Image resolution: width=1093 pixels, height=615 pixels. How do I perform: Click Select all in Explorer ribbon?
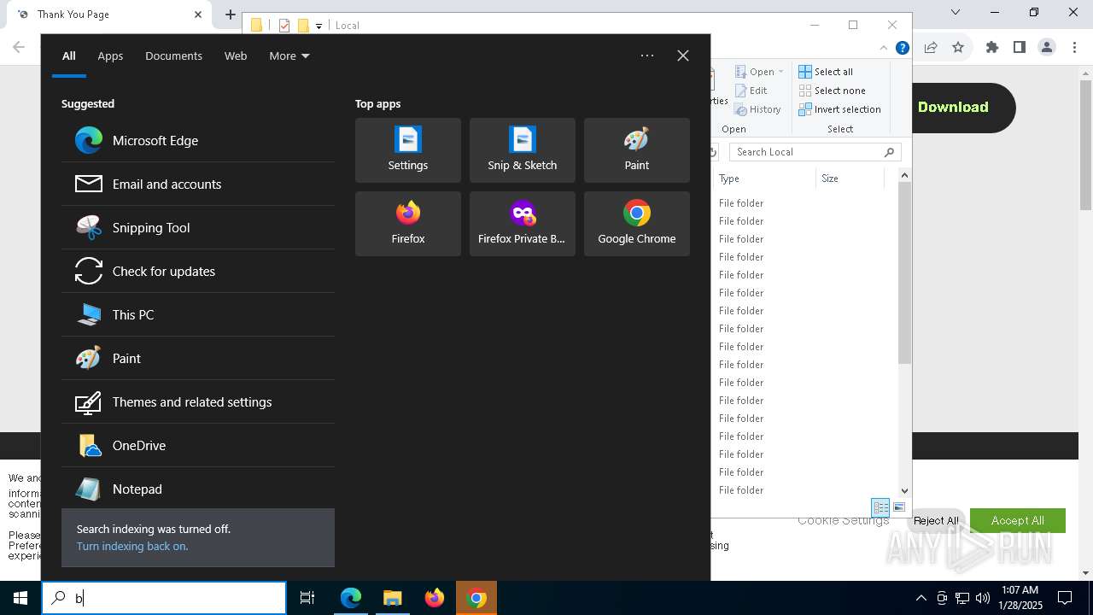point(826,72)
